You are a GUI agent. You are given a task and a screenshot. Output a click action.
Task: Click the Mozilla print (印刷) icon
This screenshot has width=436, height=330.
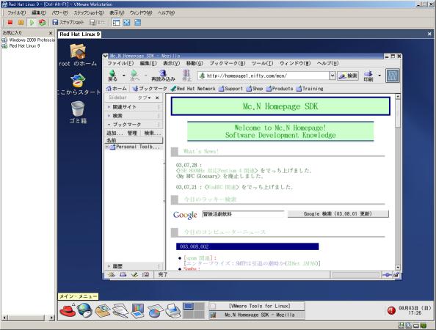[x=368, y=76]
